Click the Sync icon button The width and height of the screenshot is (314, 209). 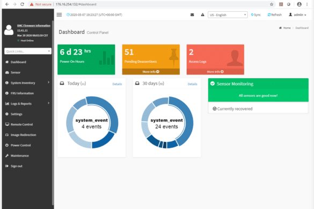coord(255,15)
